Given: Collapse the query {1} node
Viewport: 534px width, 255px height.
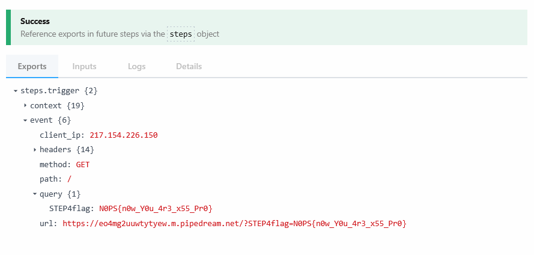Looking at the screenshot, I should pos(35,194).
